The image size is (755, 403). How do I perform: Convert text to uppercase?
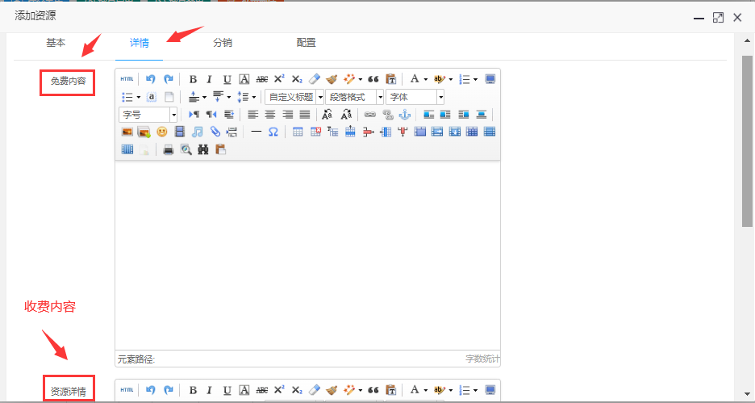[327, 115]
